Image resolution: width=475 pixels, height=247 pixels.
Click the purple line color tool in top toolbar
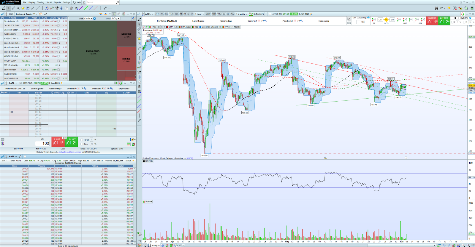point(81,8)
